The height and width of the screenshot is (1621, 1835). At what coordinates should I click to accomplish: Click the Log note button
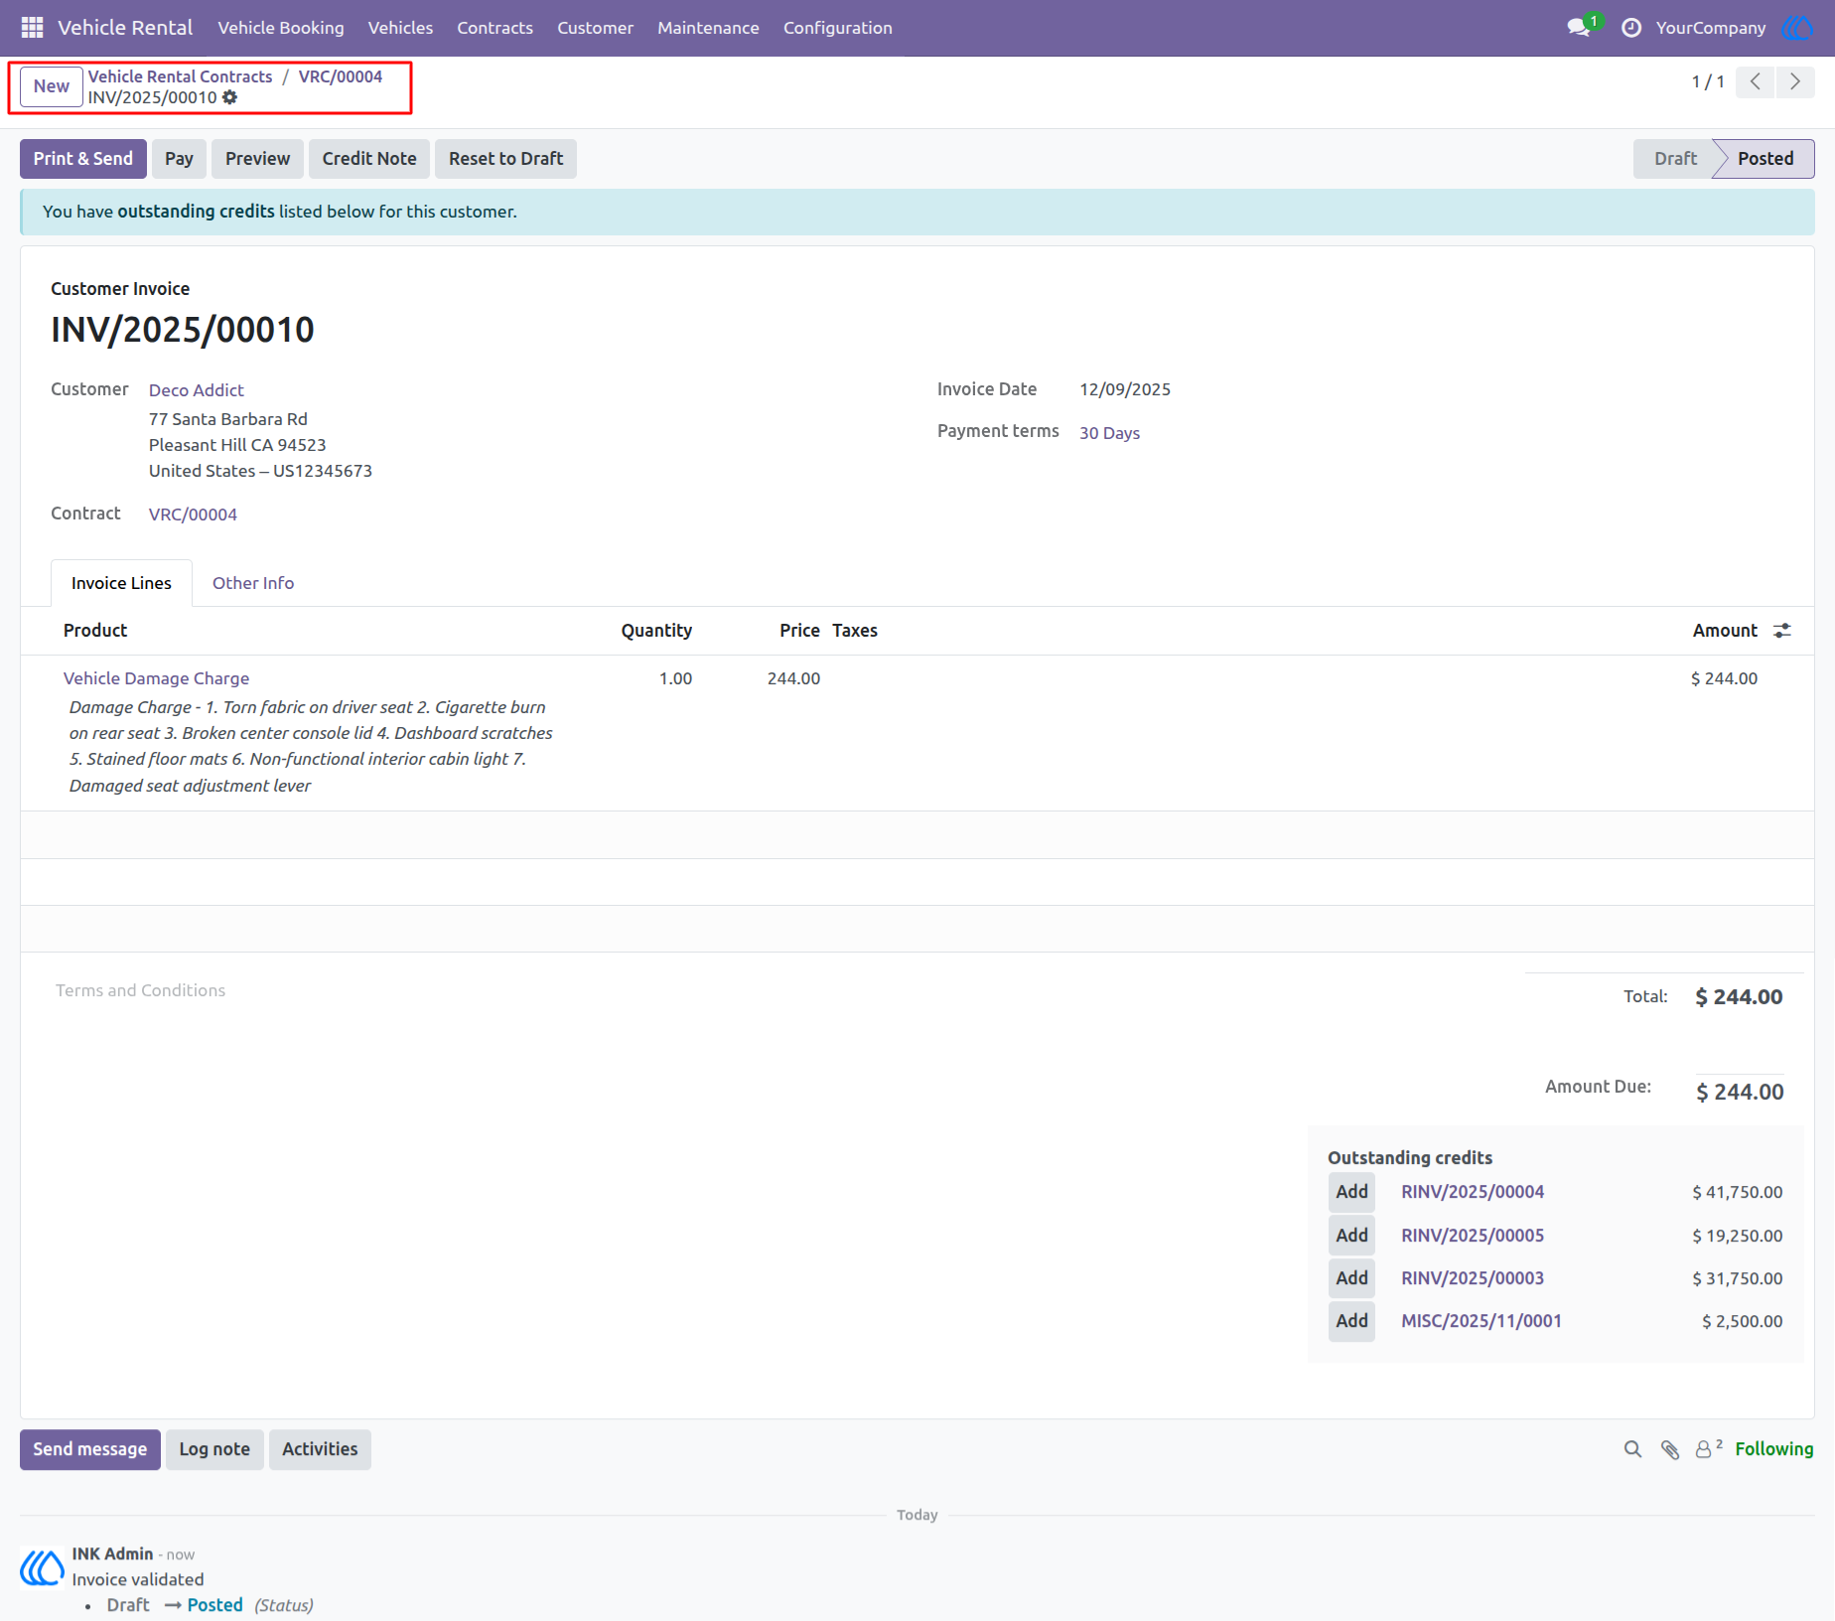point(214,1449)
